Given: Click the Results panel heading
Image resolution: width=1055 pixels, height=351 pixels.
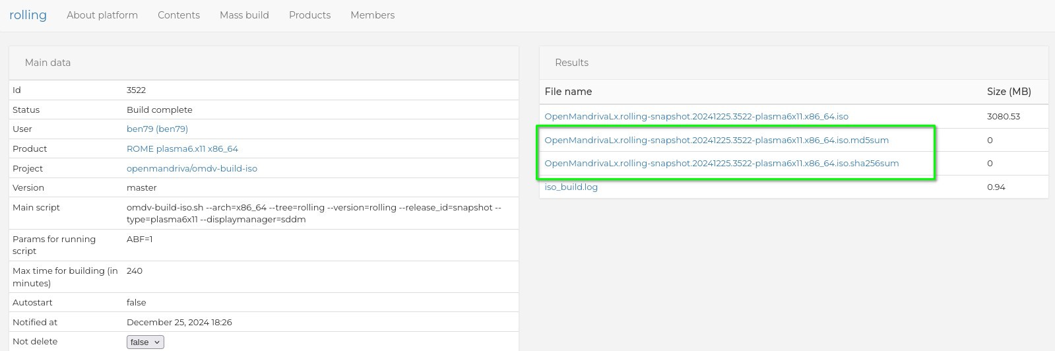Looking at the screenshot, I should (x=571, y=63).
